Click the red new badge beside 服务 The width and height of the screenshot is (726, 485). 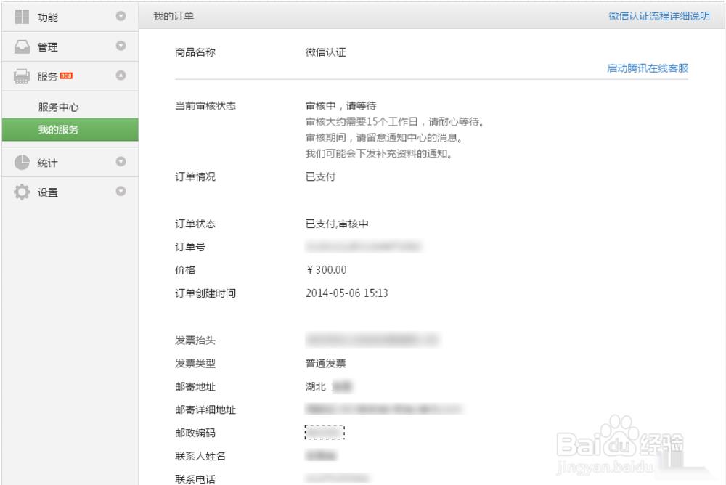click(66, 76)
